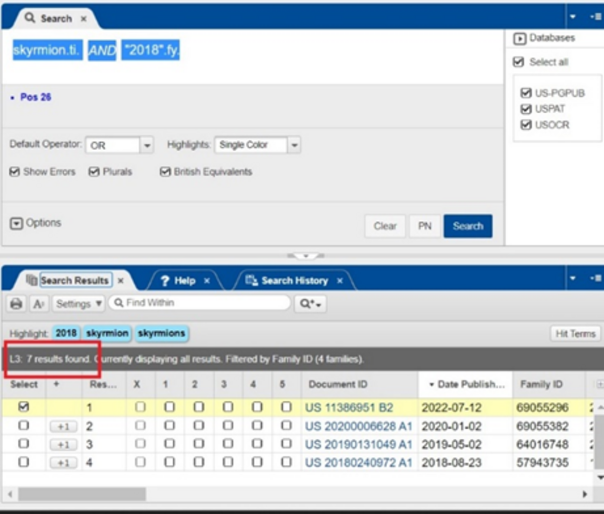Close the Help tab
Image resolution: width=604 pixels, height=514 pixels.
207,280
